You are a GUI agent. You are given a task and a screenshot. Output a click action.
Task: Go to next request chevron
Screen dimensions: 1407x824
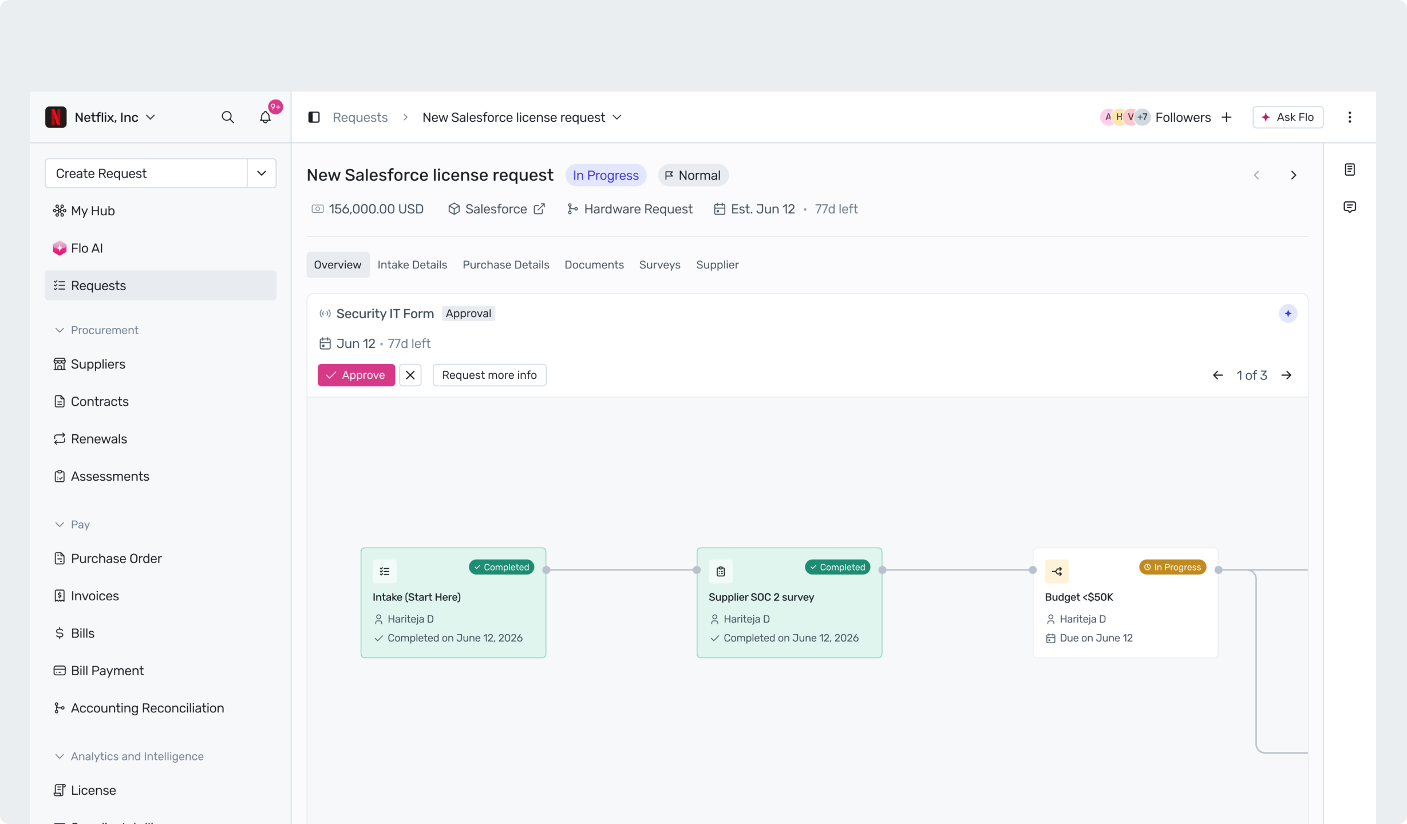point(1294,175)
